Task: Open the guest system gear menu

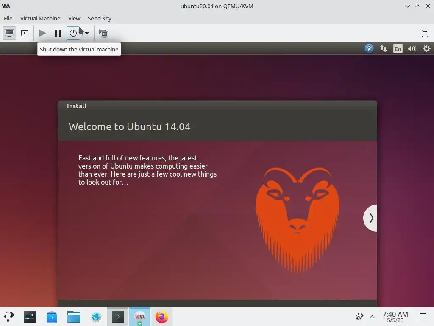Action: point(426,48)
